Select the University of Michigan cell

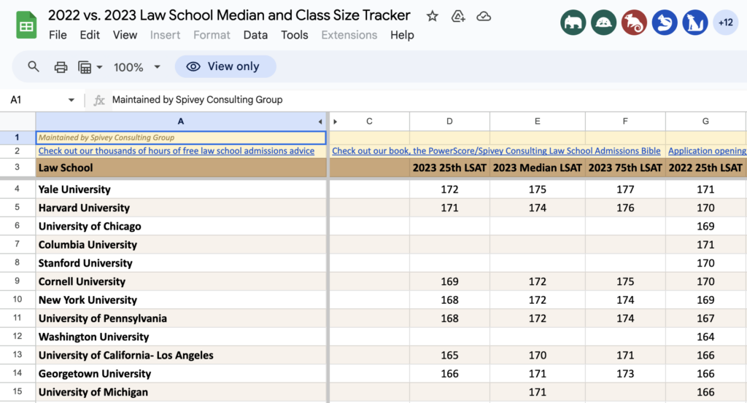pos(181,392)
